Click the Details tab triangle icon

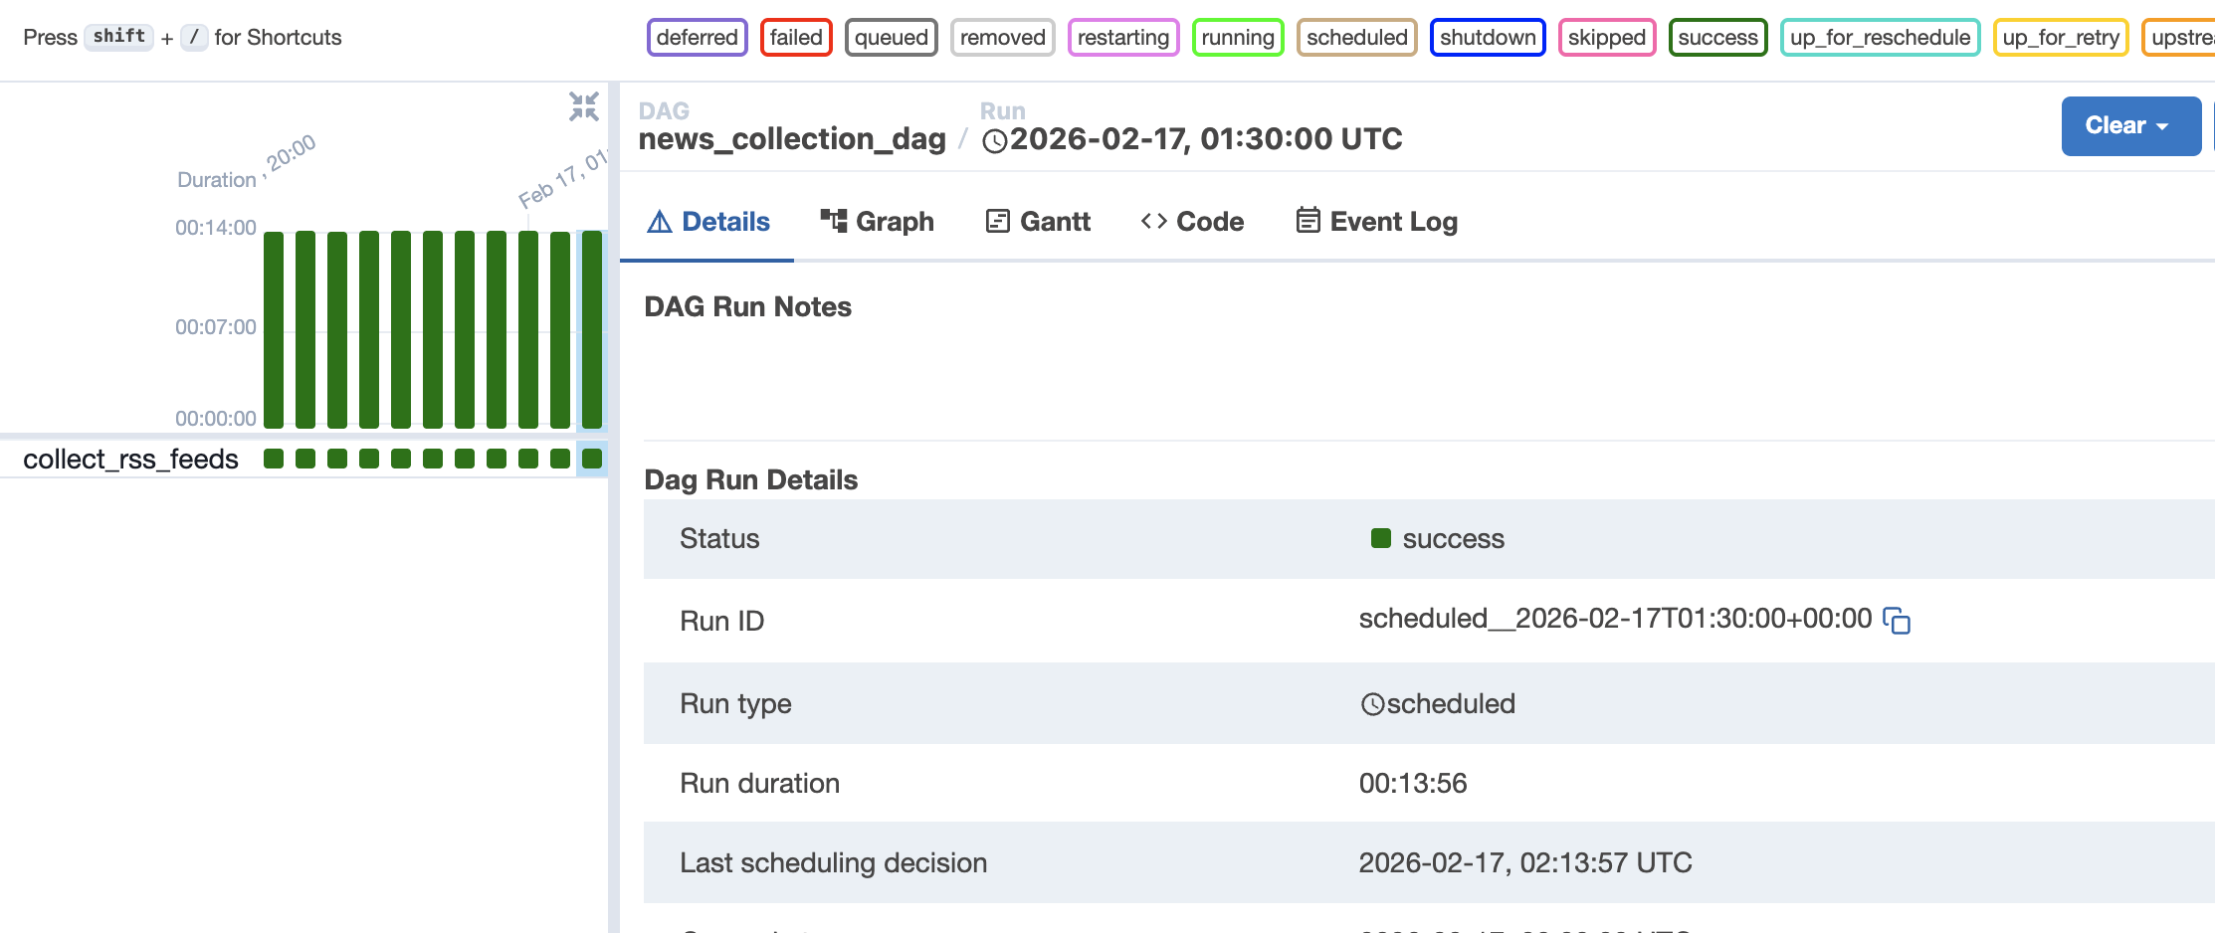[659, 221]
